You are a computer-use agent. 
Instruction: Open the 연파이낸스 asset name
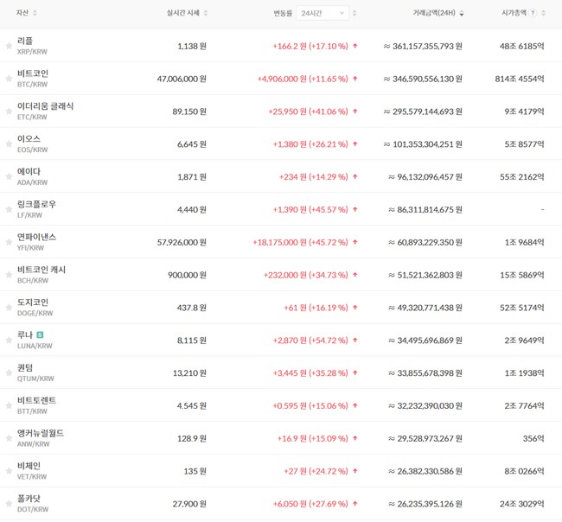coord(36,237)
